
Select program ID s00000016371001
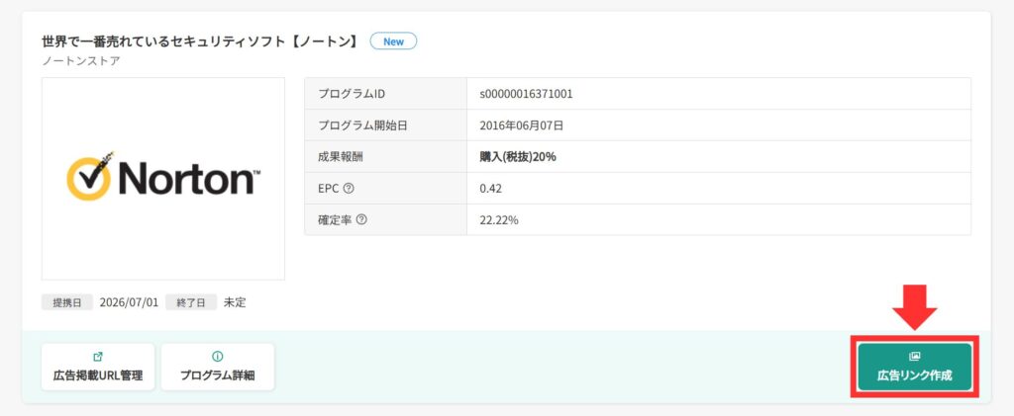[526, 94]
